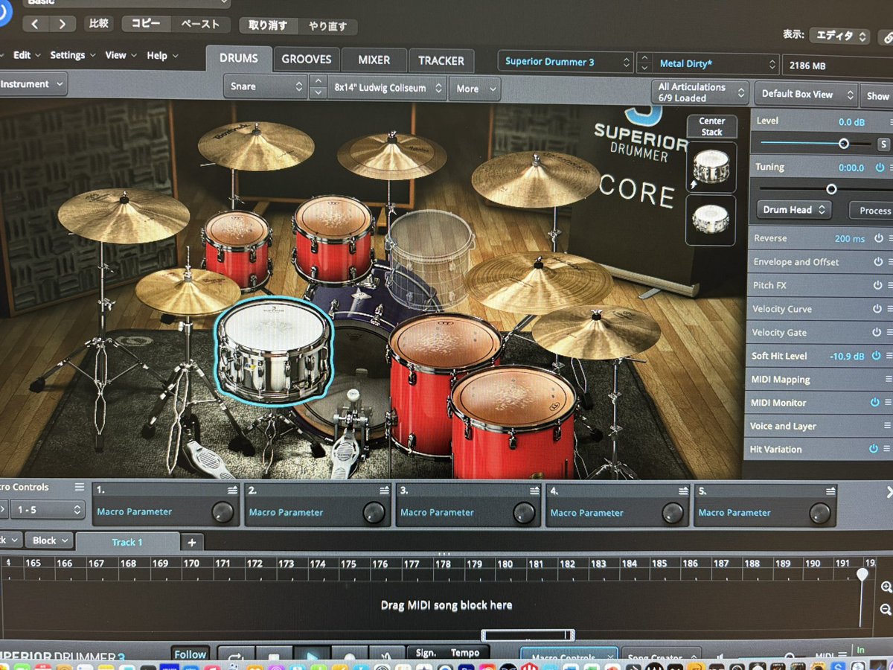Enable the Reverse effect power button
Viewport: 893px width, 670px height.
point(879,238)
